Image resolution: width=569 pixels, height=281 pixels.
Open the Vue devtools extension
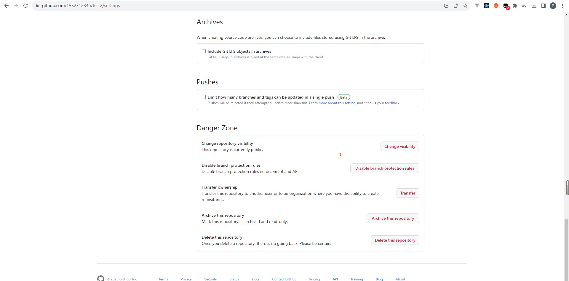[477, 6]
